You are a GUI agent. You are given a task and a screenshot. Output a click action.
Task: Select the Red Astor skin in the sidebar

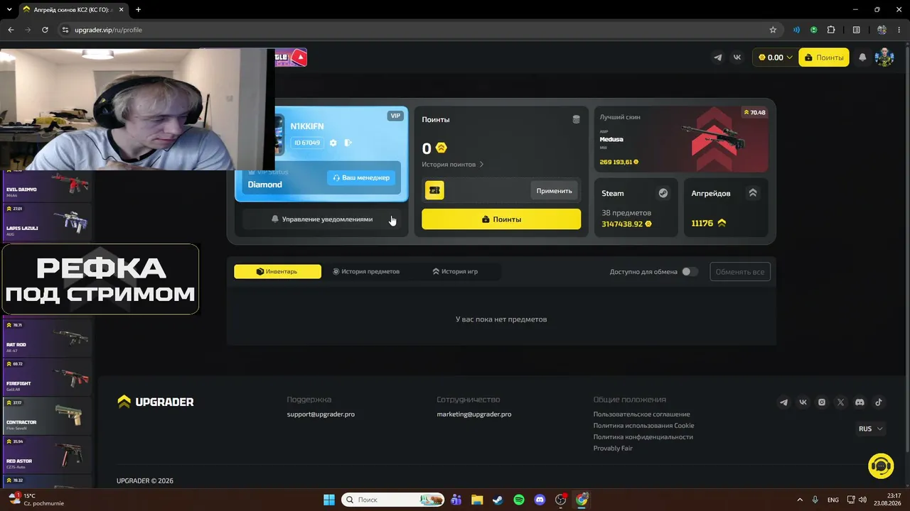pos(46,454)
